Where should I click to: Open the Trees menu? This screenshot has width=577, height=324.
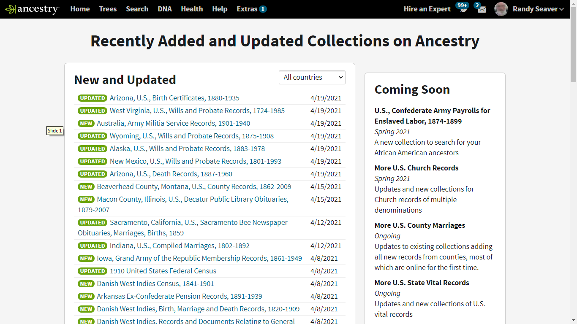click(108, 8)
